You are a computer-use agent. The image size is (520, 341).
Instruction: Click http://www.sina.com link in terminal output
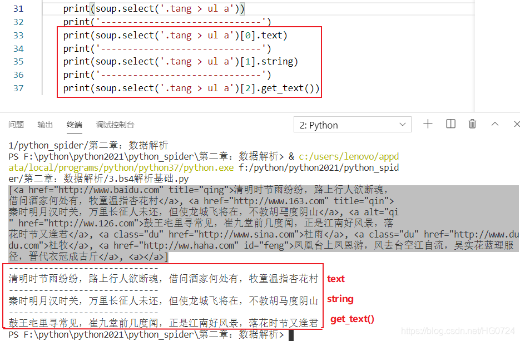[x=246, y=234]
